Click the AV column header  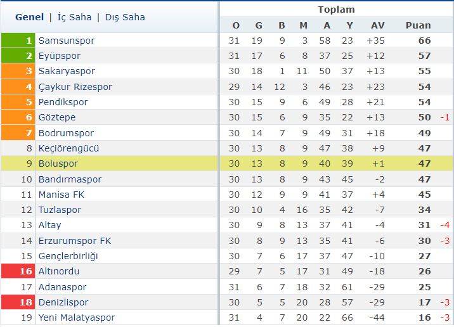coord(378,25)
